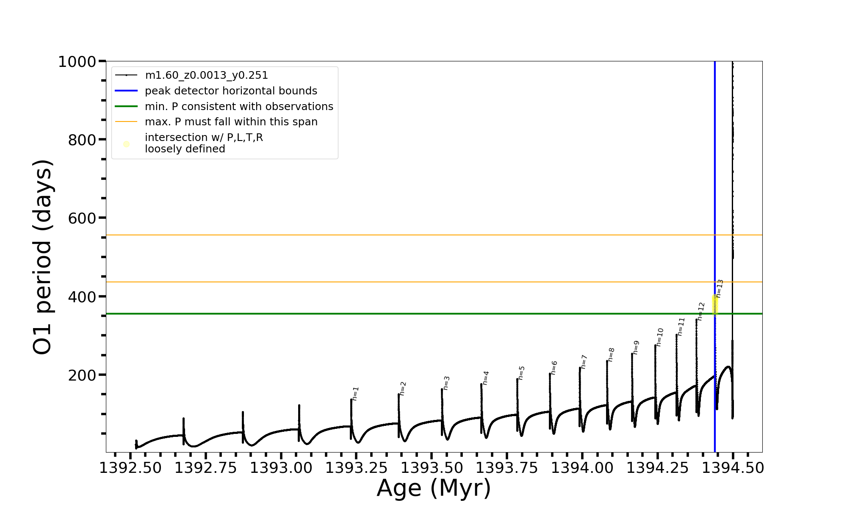The width and height of the screenshot is (847, 508).
Task: Click the n=10 peak annotation
Action: coord(660,337)
